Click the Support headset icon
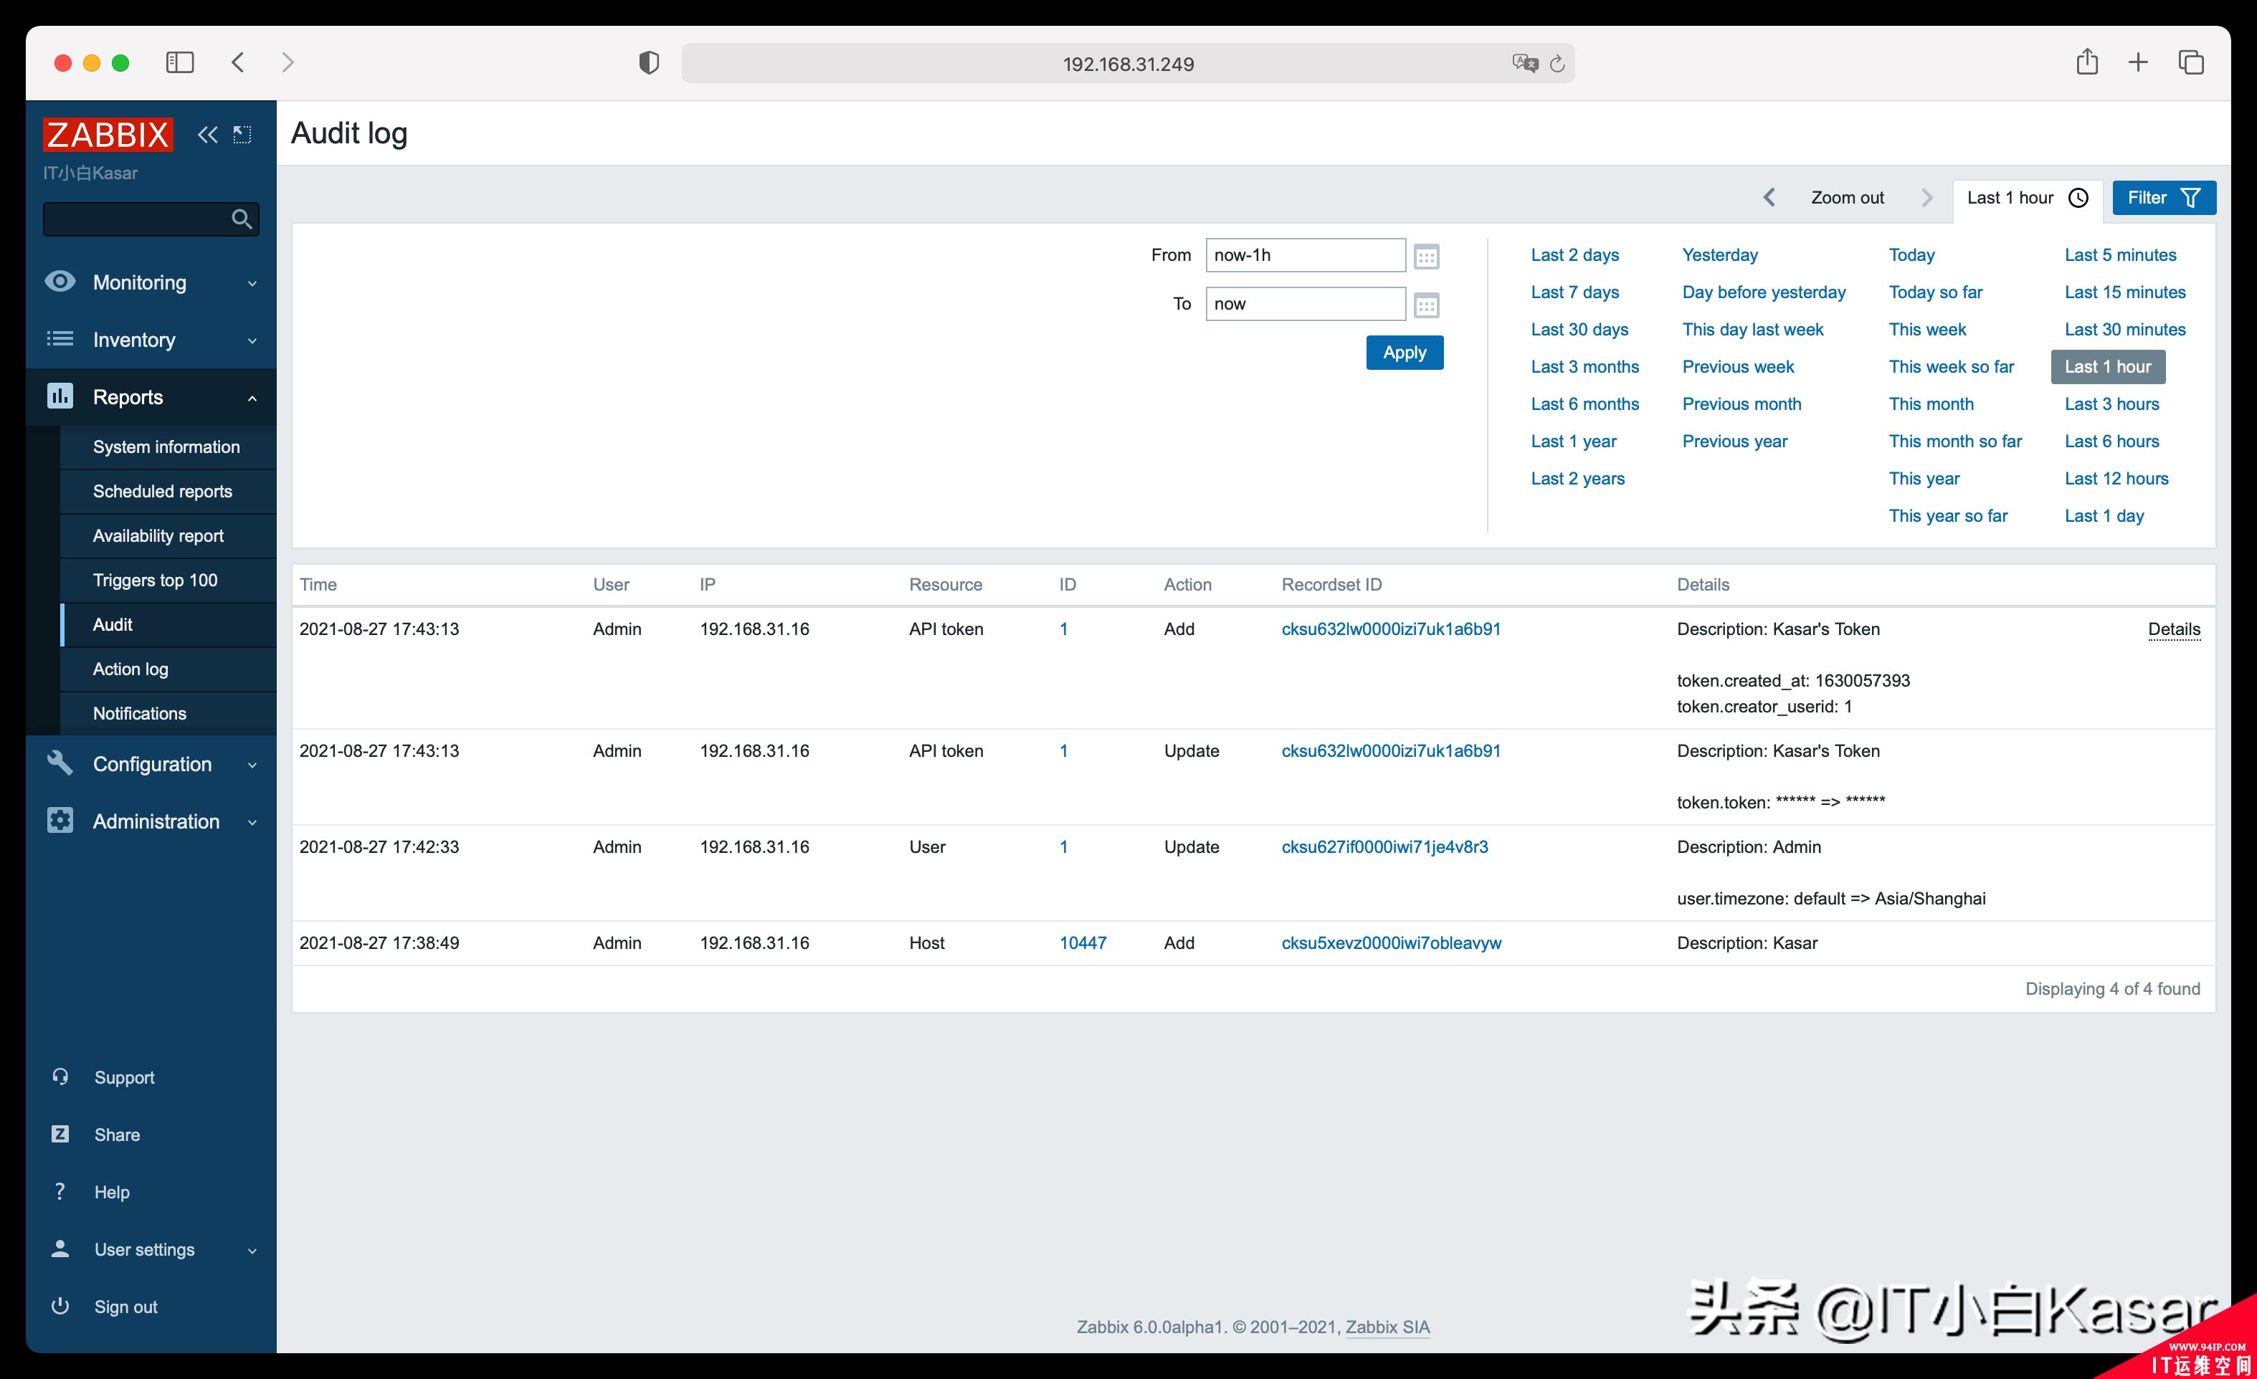 [x=60, y=1077]
